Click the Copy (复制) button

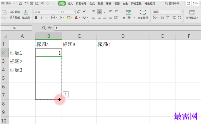15,17
